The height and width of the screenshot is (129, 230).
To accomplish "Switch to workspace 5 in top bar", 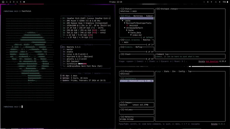I will point(21,2).
